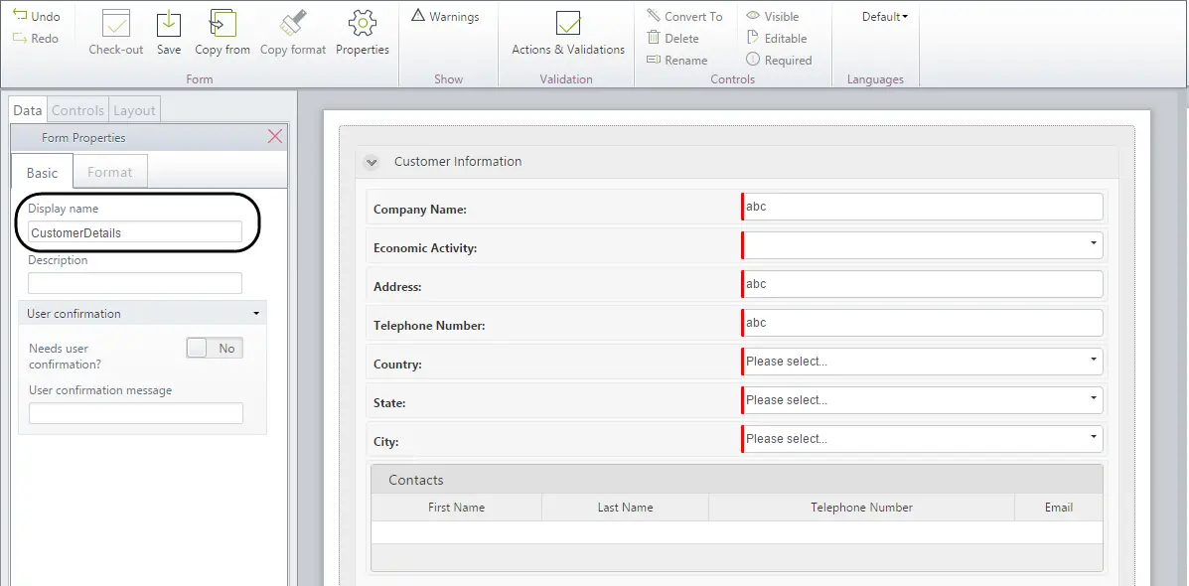Click the User confirmation message field
The width and height of the screenshot is (1189, 586).
[x=136, y=413]
